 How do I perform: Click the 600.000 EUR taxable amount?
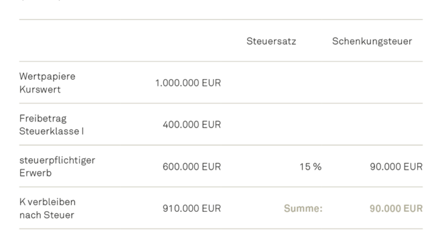(192, 167)
